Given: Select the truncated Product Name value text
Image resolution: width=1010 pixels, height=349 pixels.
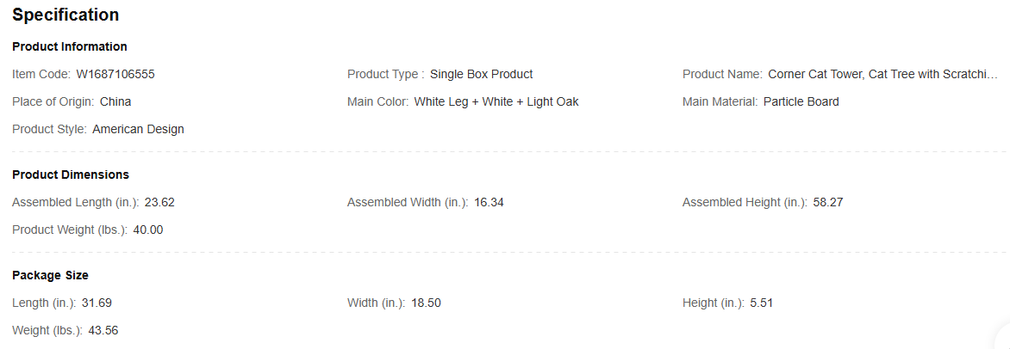Looking at the screenshot, I should [882, 74].
